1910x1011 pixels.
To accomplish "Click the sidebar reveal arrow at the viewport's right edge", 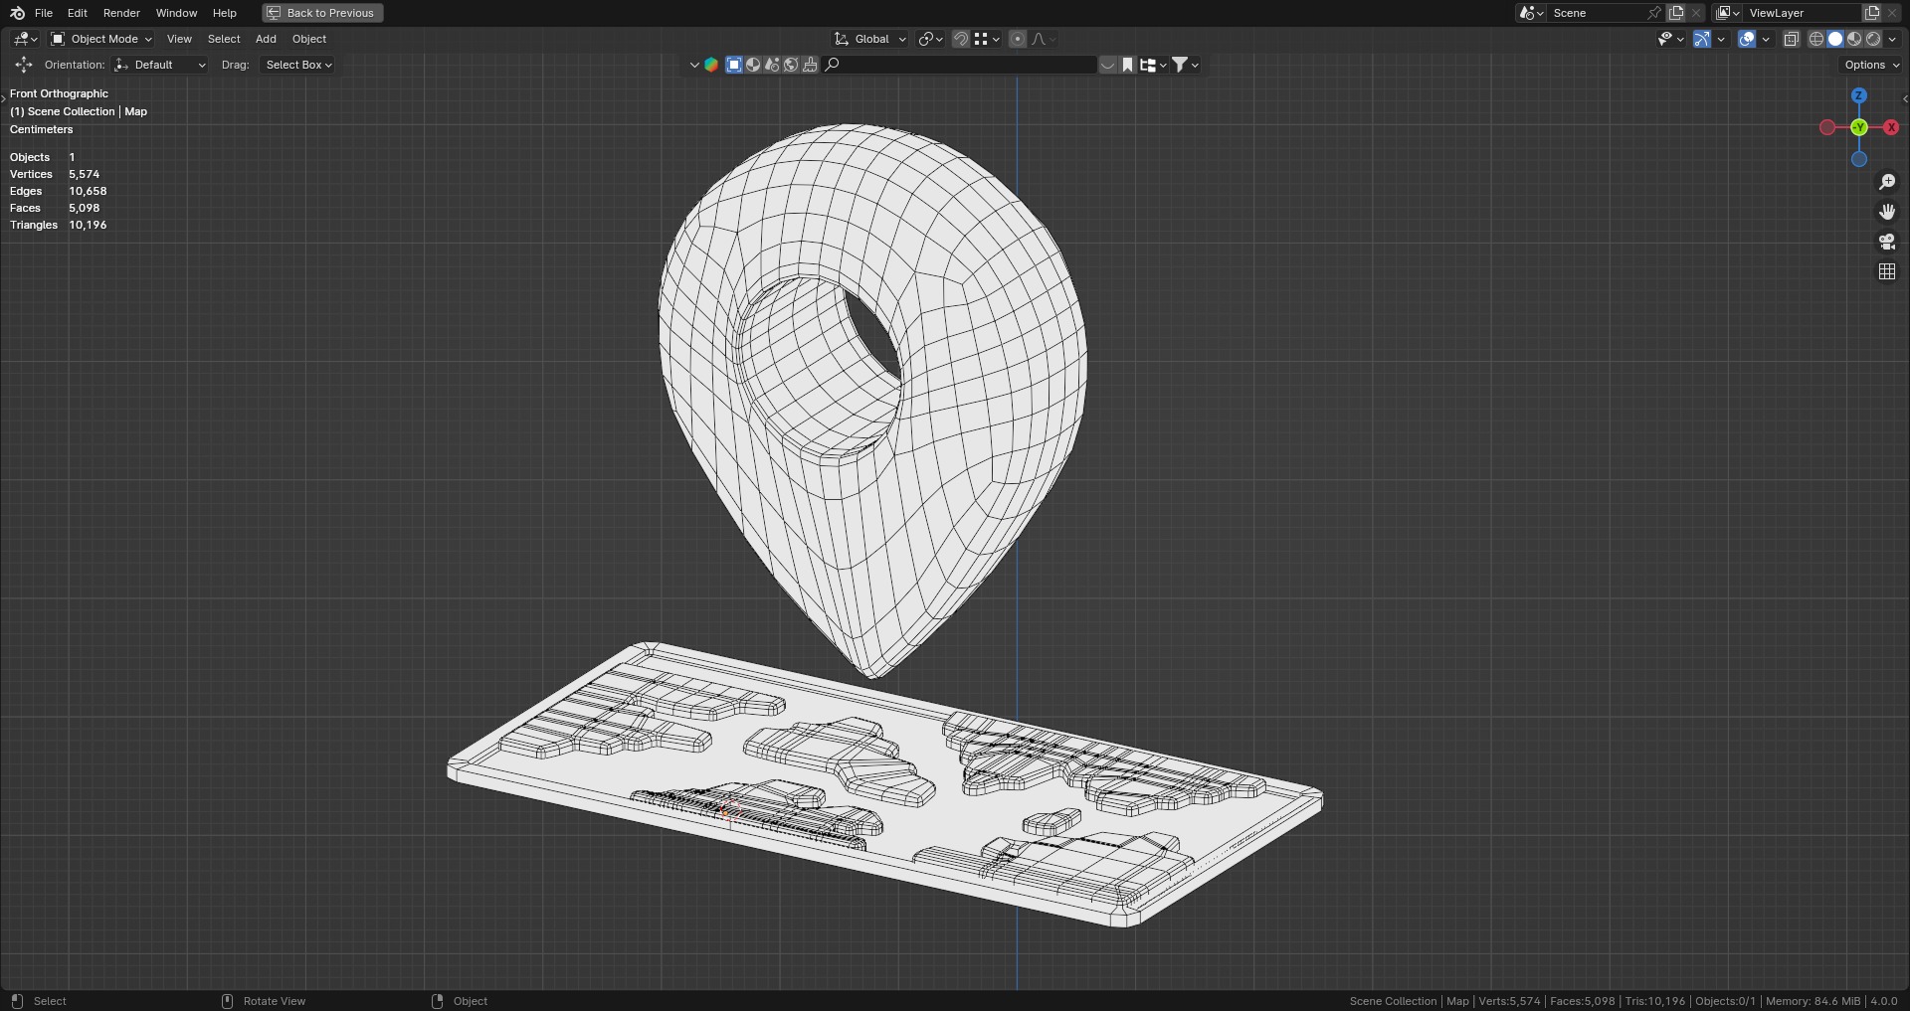I will point(1905,98).
